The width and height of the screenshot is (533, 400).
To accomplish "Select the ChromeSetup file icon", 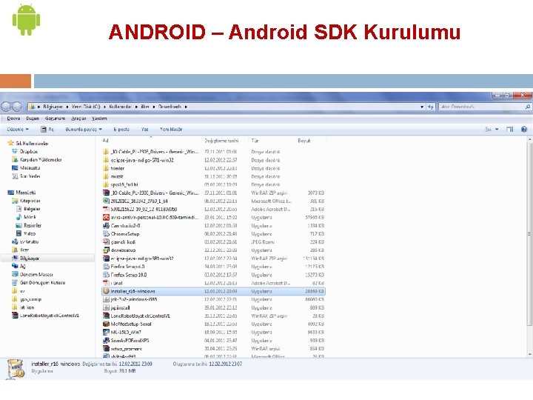I will point(106,234).
